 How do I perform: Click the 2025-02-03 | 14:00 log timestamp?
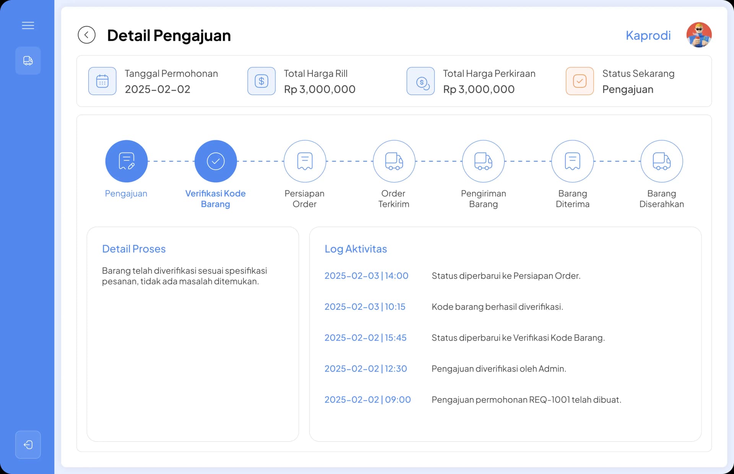click(x=366, y=276)
